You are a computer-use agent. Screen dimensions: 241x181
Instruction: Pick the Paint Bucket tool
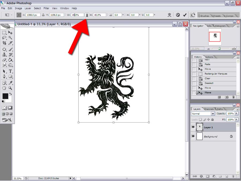click(10, 60)
